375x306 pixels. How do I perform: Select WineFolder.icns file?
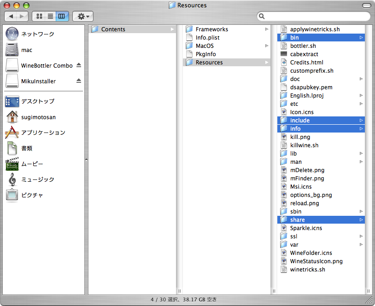(321, 253)
